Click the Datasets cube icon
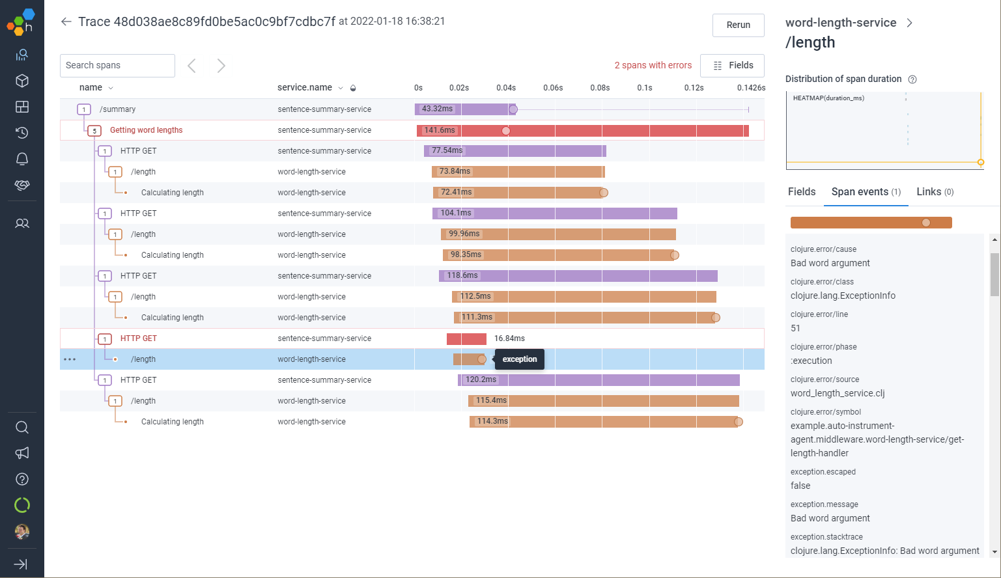Screen dimensions: 1001x578 pos(22,81)
